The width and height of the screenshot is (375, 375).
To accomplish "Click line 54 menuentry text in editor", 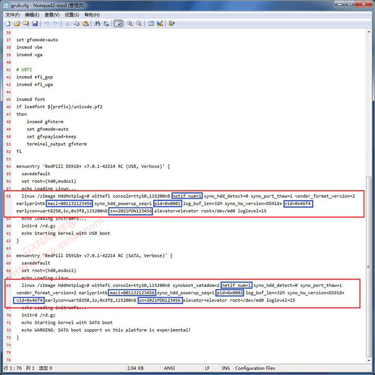I will coord(94,167).
